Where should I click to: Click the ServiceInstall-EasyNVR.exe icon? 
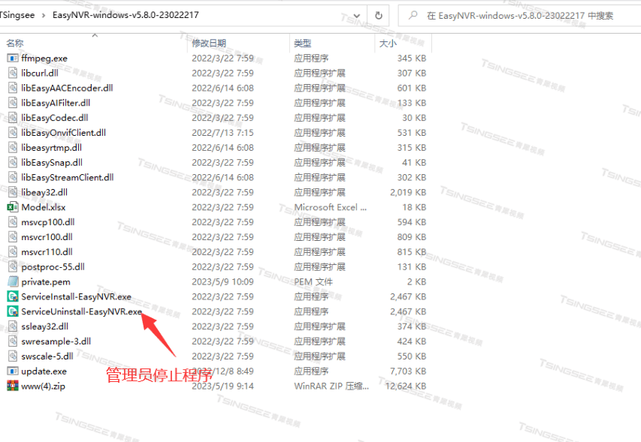pyautogui.click(x=13, y=296)
